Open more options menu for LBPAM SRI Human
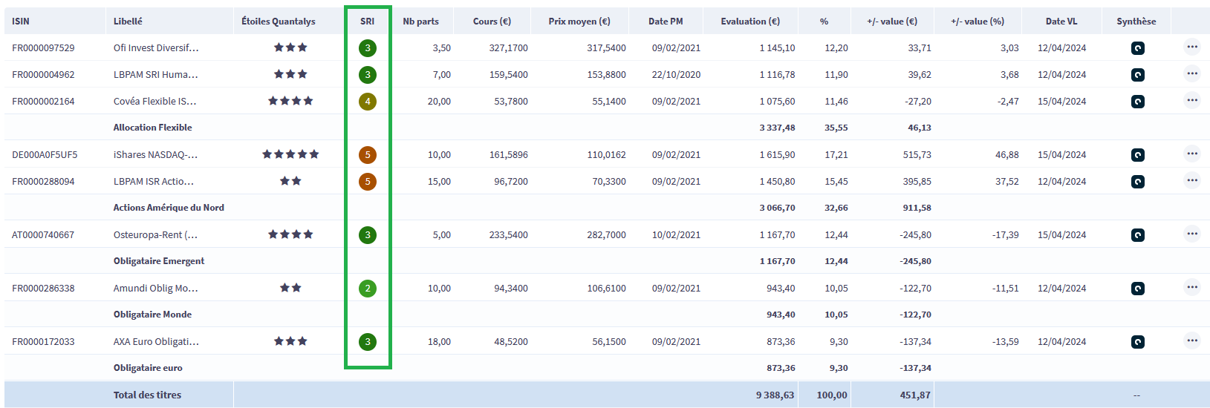Viewport: 1210px width, 408px height. (x=1191, y=73)
